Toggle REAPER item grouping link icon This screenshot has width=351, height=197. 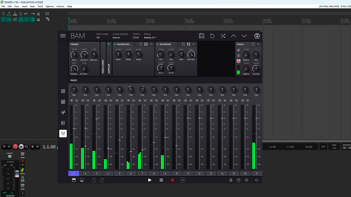(9, 19)
